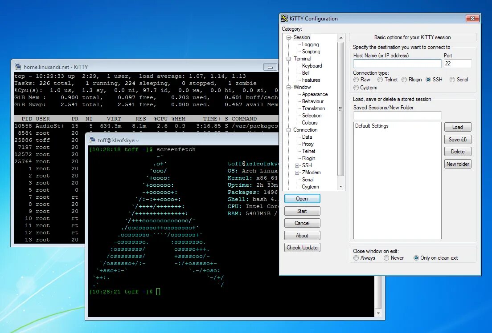Collapse the Window tree node
The width and height of the screenshot is (492, 333).
(x=288, y=87)
